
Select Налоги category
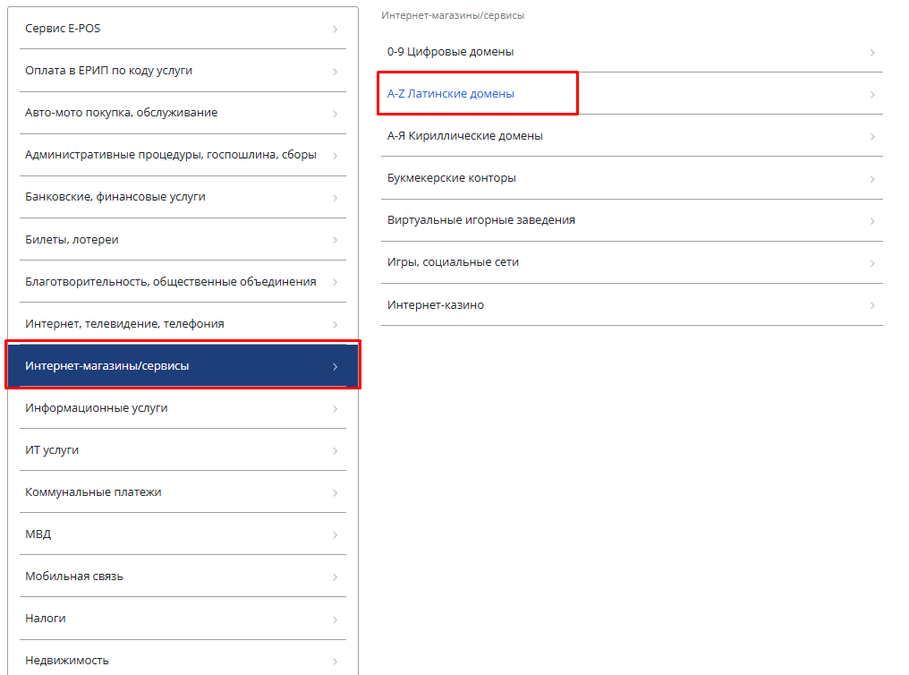pyautogui.click(x=183, y=619)
